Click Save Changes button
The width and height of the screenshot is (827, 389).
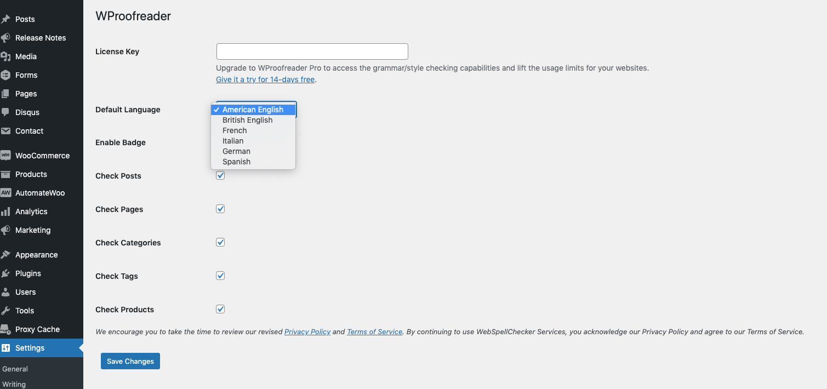tap(130, 361)
